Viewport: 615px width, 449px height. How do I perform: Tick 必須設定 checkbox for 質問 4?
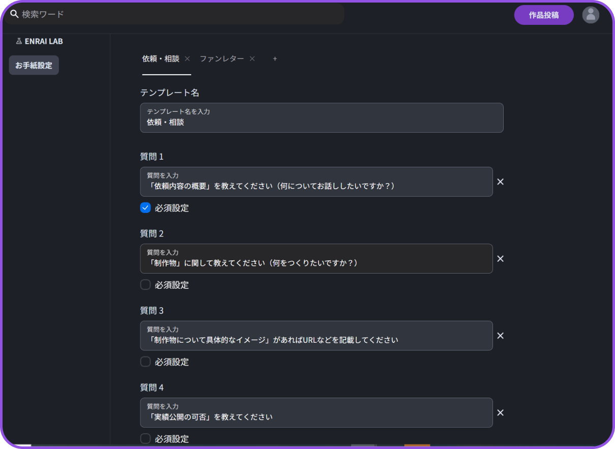(x=145, y=438)
